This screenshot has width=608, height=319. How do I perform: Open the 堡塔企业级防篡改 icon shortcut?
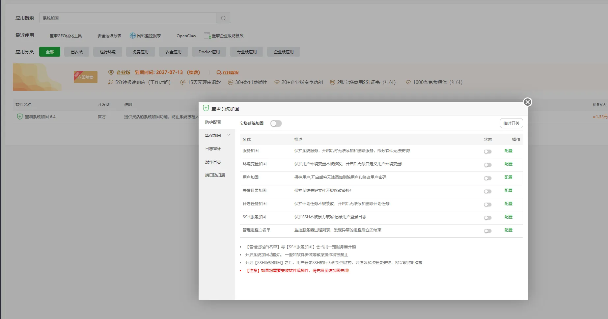[x=207, y=36]
